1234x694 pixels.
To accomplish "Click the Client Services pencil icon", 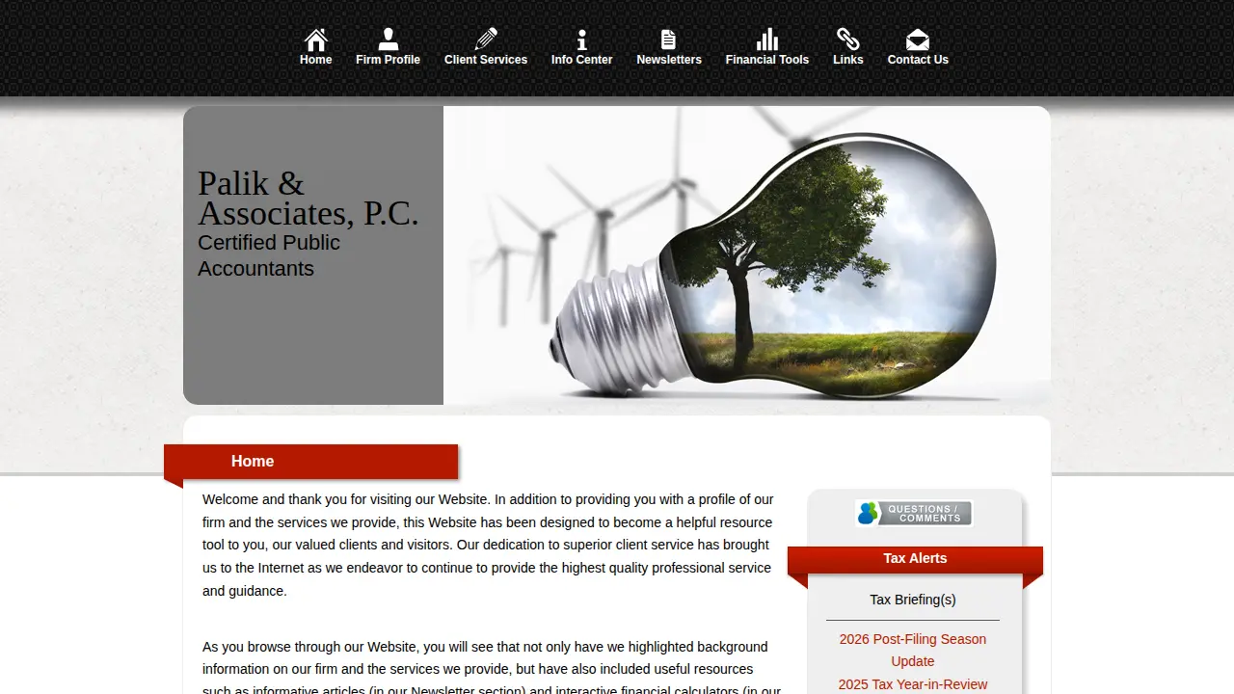I will 486,40.
